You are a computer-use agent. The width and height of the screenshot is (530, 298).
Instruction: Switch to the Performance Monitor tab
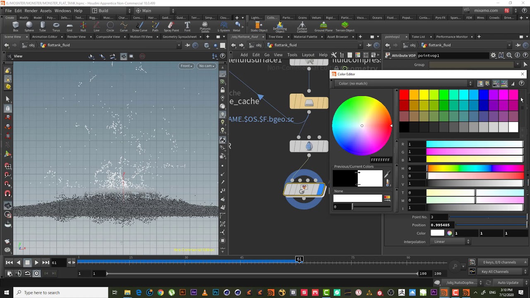[452, 37]
